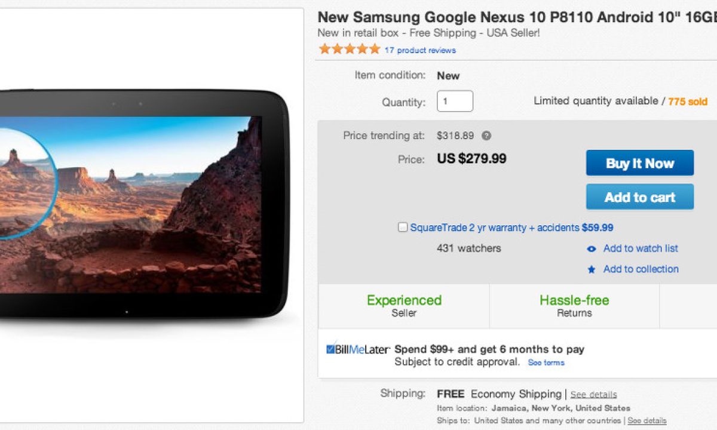Open the 17 product reviews link

click(420, 50)
